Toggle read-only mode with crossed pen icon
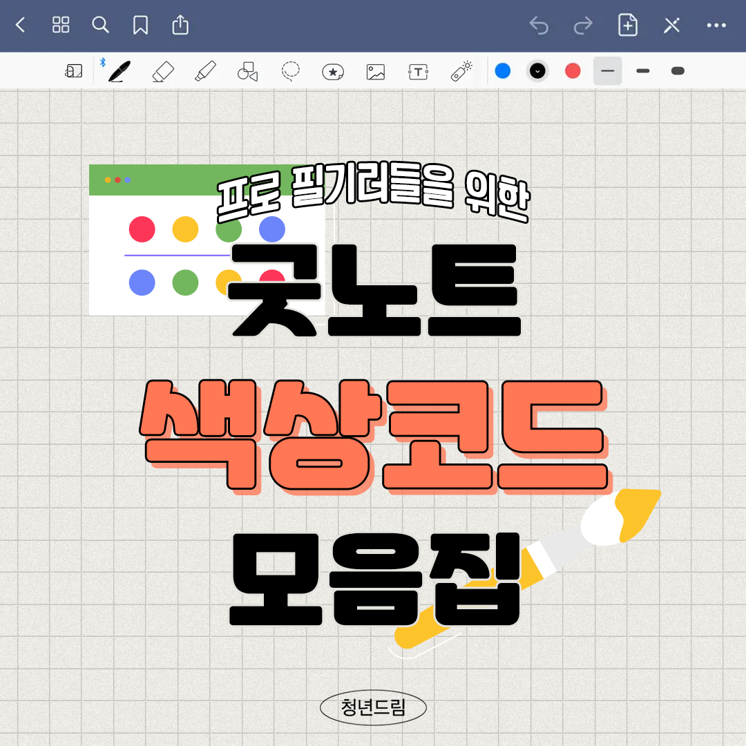Image resolution: width=746 pixels, height=746 pixels. 671,26
